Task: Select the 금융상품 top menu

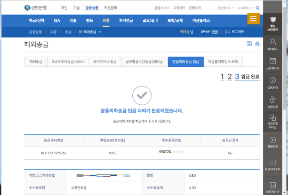Action: pos(92,8)
